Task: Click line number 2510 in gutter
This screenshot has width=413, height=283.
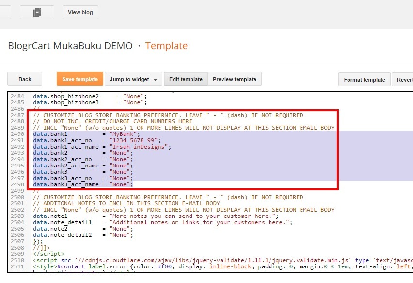Action: (x=17, y=260)
